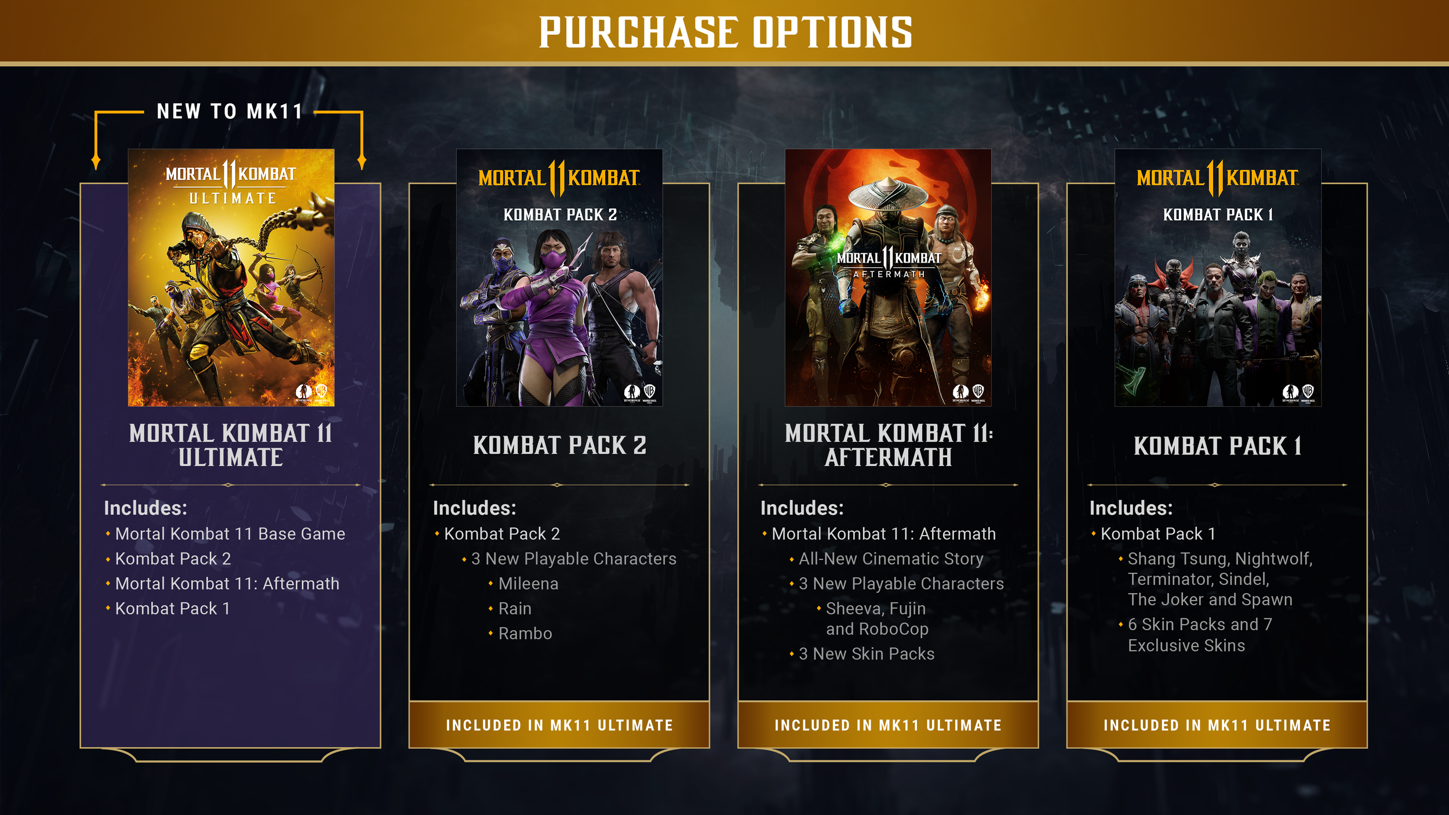Image resolution: width=1449 pixels, height=815 pixels.
Task: Select Mortal Kombat 11 Base Game list item
Action: coord(230,533)
